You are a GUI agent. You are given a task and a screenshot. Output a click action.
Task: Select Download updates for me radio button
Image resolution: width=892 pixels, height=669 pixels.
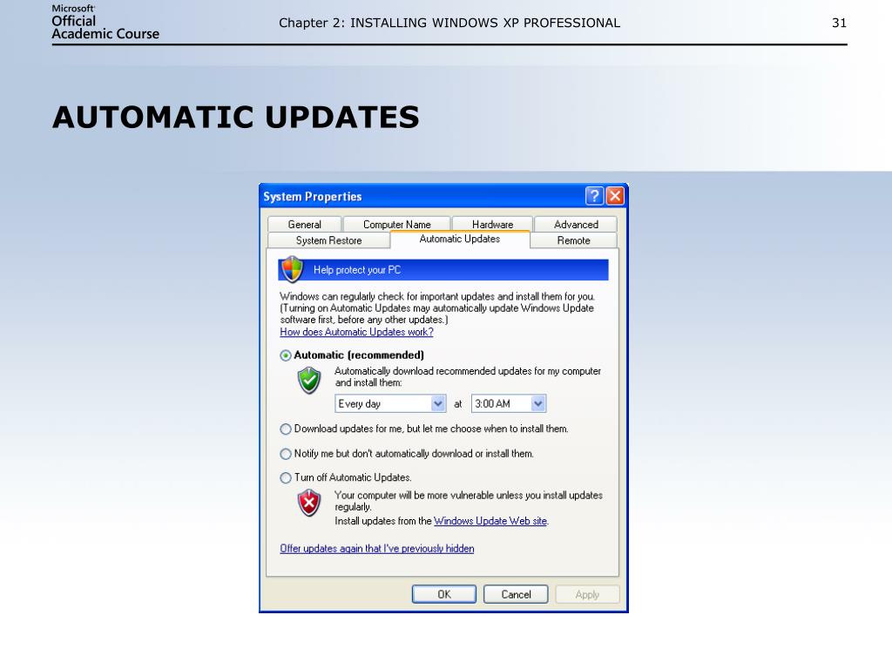click(x=286, y=429)
